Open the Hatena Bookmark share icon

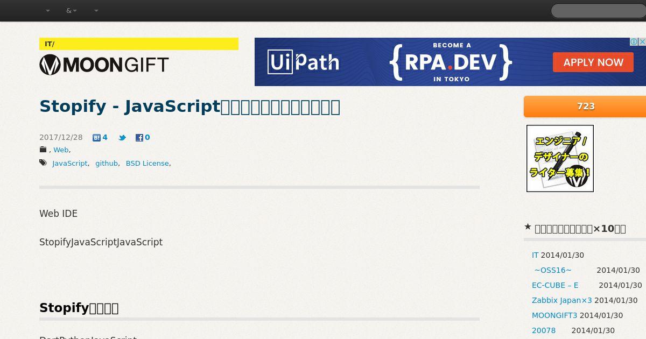(96, 138)
